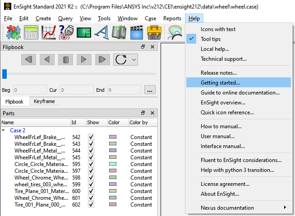This screenshot has width=295, height=216.
Task: Open the loop mode dropdown arrow
Action: tap(134, 60)
